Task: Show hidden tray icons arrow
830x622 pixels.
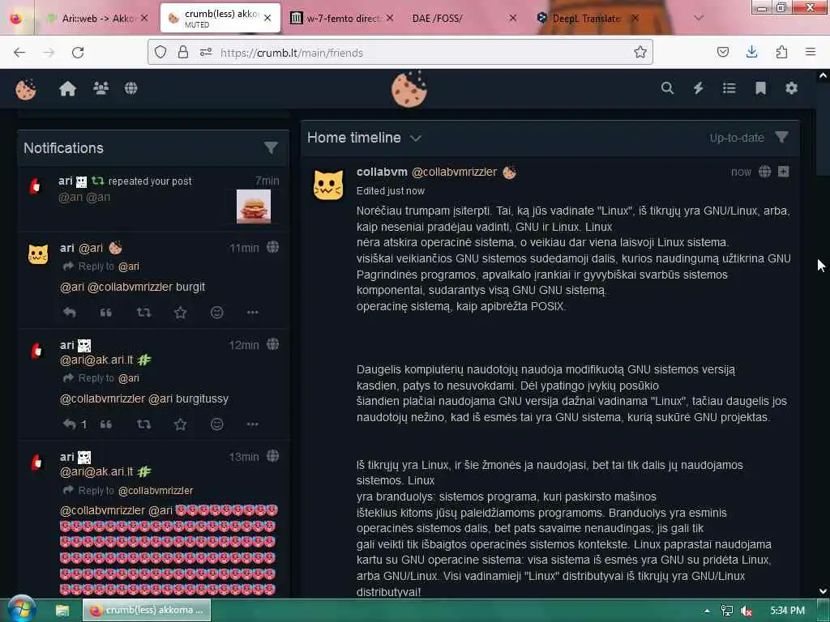Action: (x=707, y=611)
